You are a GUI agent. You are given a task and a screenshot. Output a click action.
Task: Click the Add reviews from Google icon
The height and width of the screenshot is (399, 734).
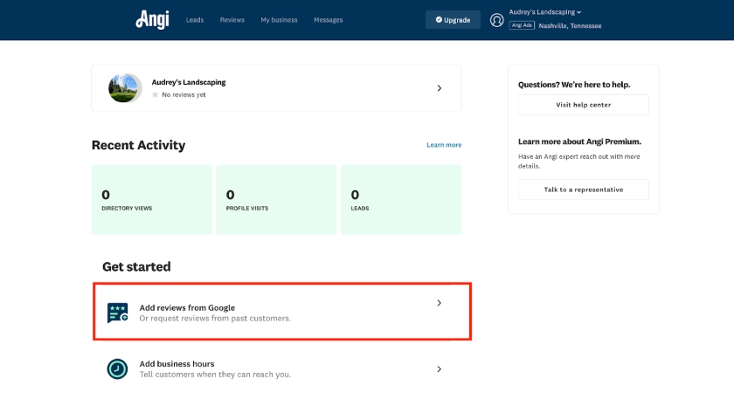point(117,313)
